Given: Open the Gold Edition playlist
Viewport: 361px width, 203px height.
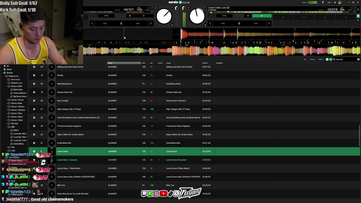Looking at the screenshot, I should [x=18, y=144].
